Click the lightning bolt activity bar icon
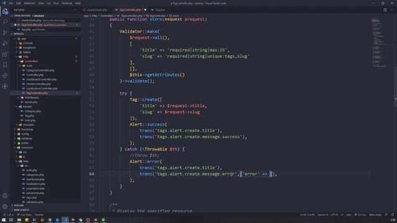The image size is (397, 223). [5, 87]
